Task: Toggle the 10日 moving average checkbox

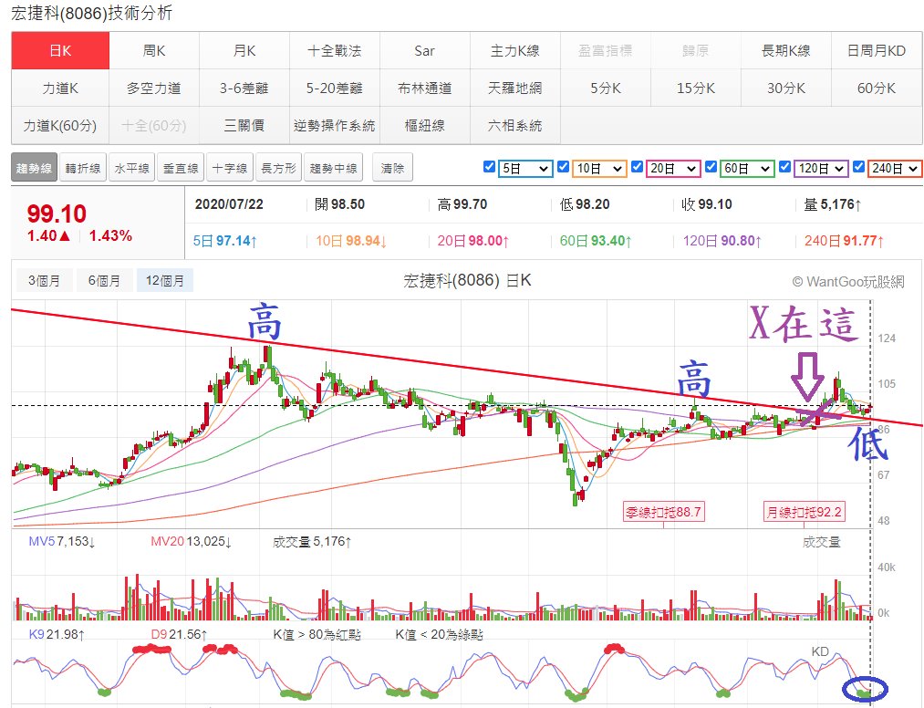Action: [563, 167]
